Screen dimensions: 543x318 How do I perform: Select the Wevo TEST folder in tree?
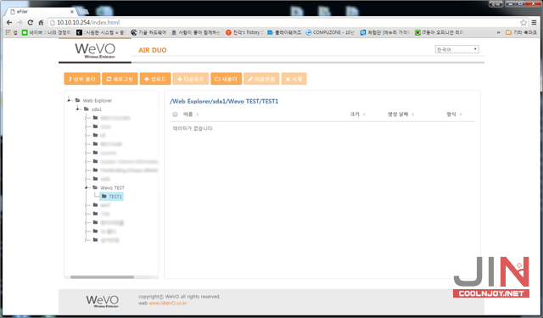(112, 187)
